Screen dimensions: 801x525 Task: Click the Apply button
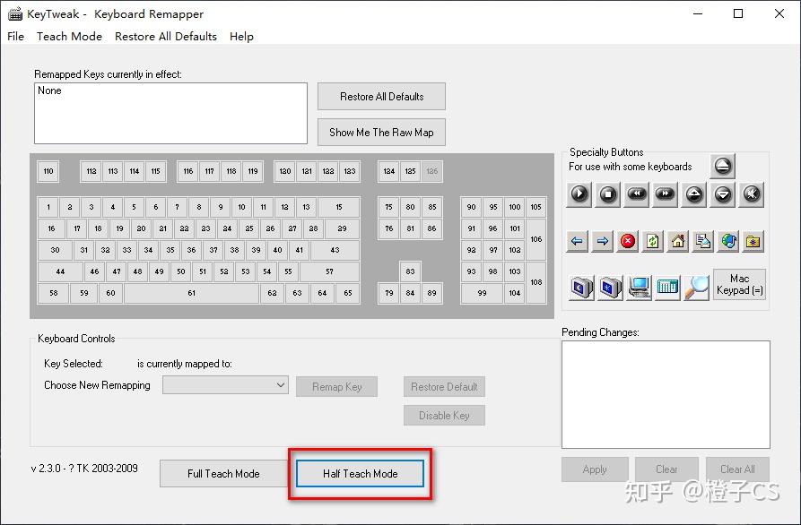595,469
